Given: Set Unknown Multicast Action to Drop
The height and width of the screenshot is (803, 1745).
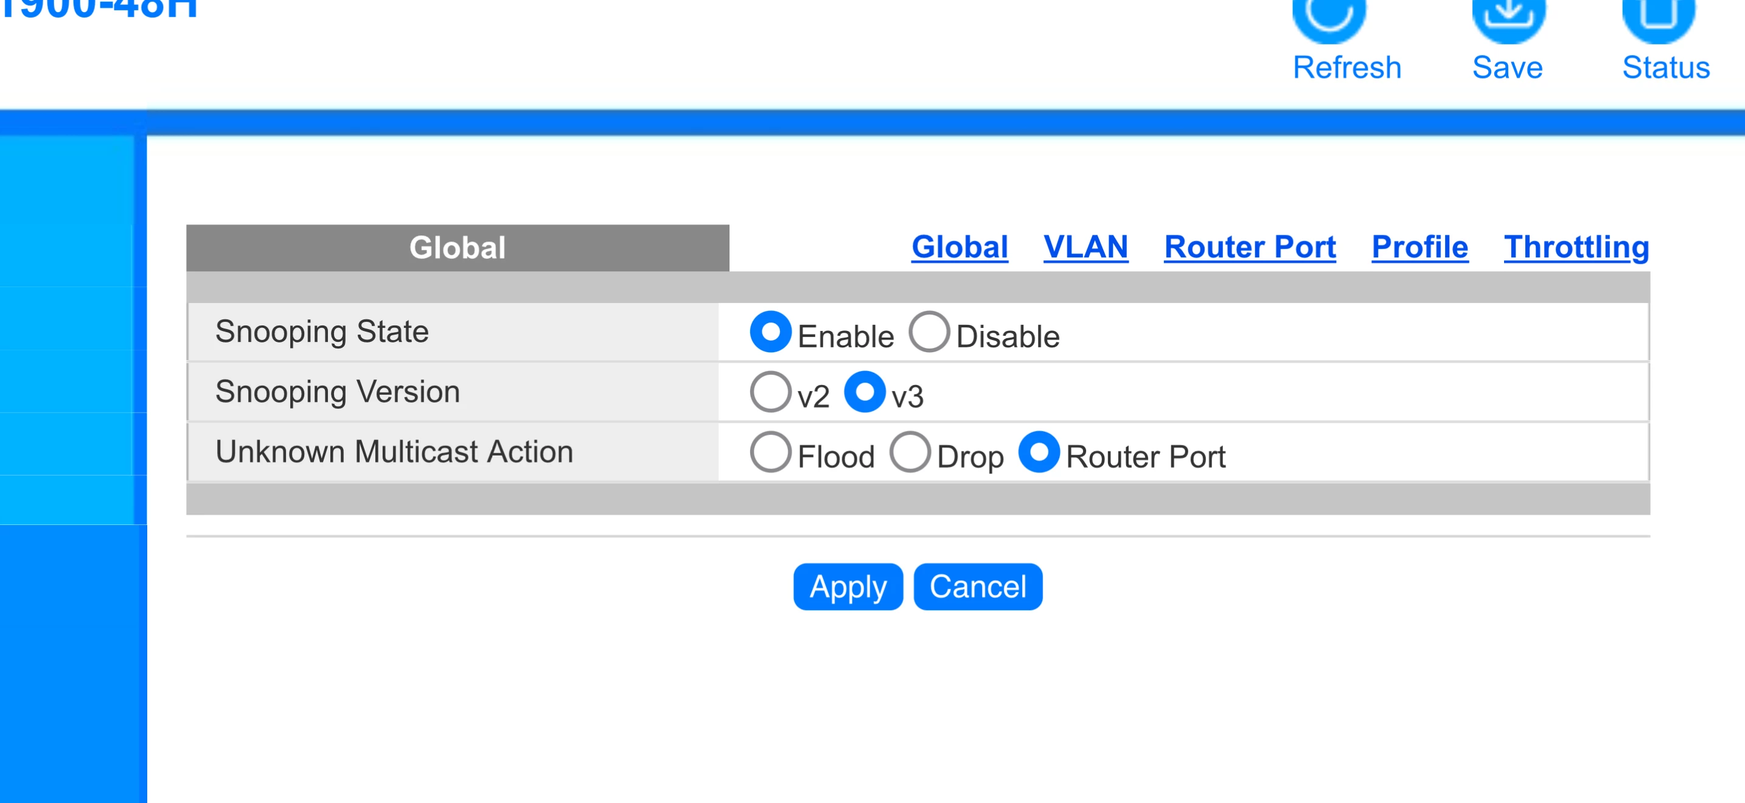Looking at the screenshot, I should click(910, 452).
